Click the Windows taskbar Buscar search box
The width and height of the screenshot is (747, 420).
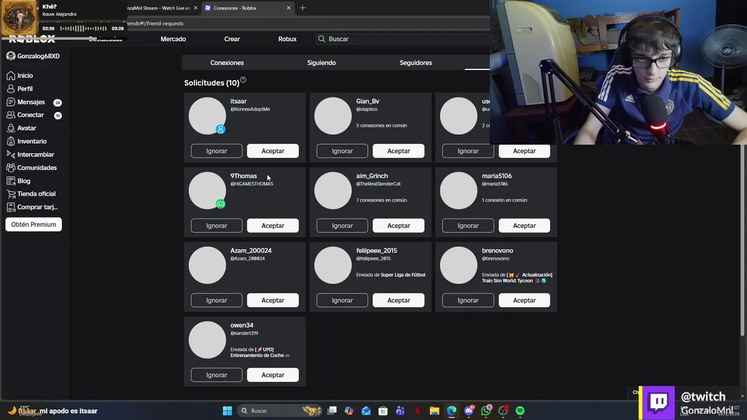(280, 411)
